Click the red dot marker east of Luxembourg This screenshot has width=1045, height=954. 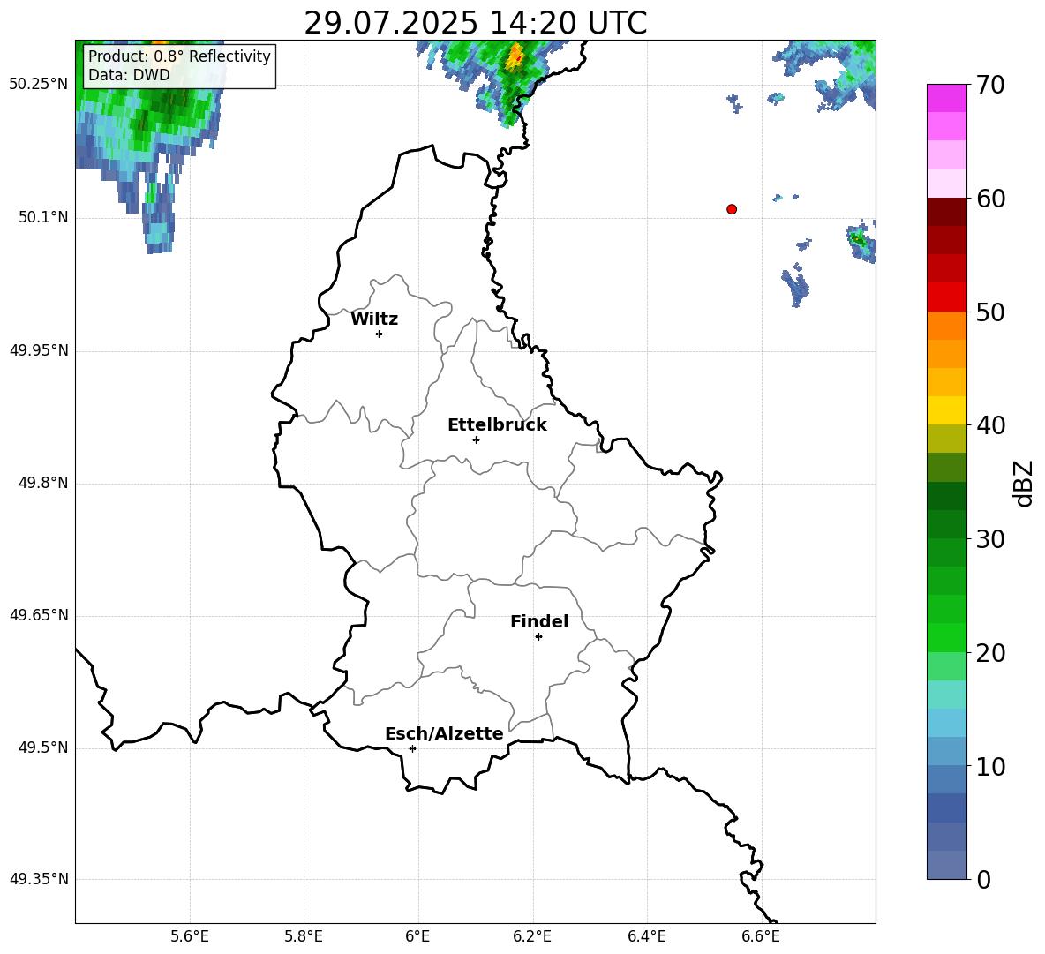(x=732, y=209)
